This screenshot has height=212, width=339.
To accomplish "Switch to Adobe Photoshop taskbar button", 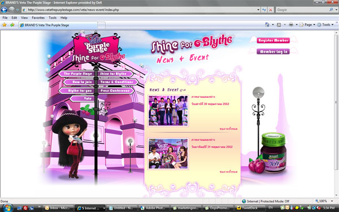I will click(154, 208).
